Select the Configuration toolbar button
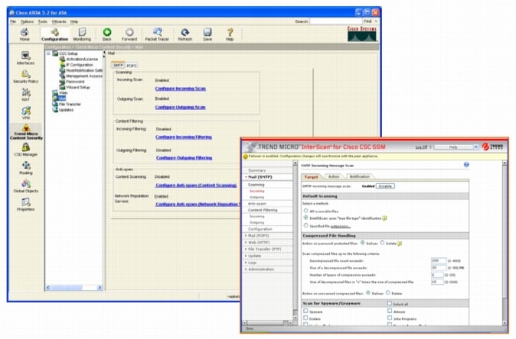The image size is (516, 339). [54, 34]
